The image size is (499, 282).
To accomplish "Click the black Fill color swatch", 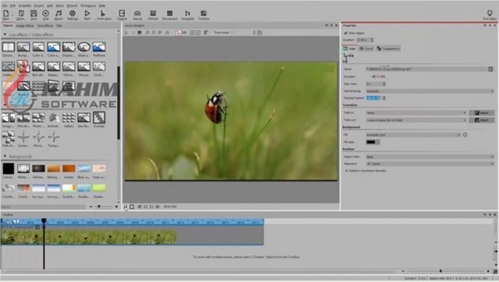I will (x=373, y=142).
